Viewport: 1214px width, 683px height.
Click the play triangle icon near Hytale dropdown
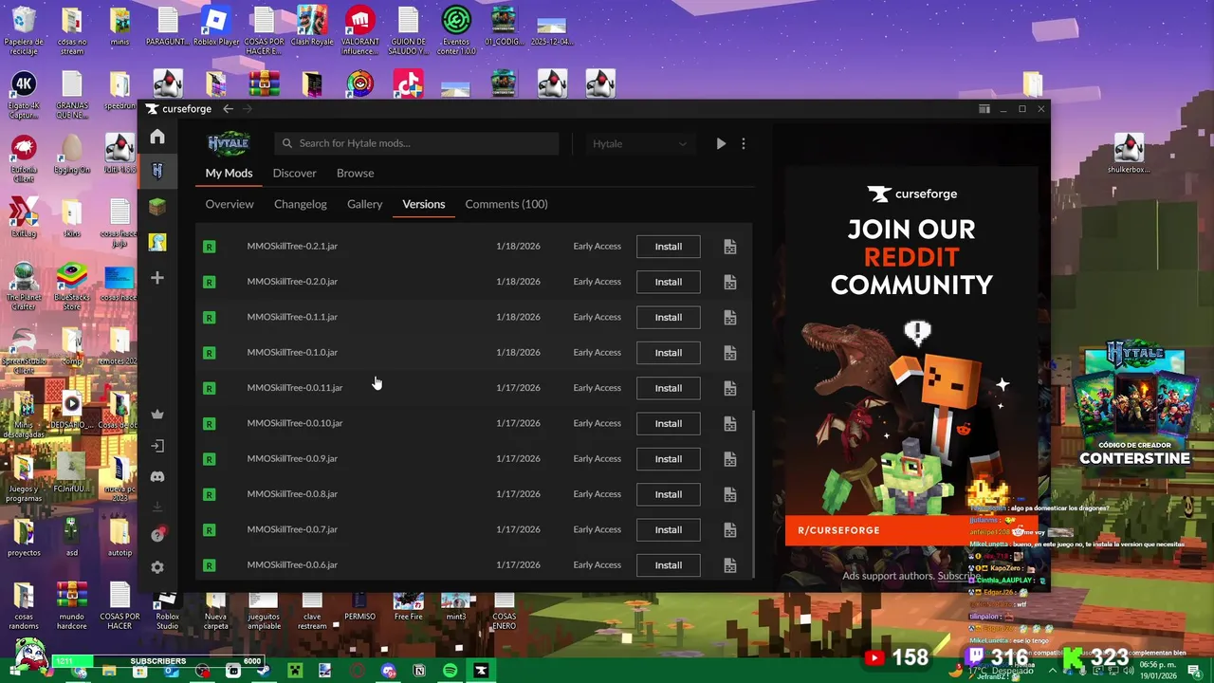pos(721,144)
